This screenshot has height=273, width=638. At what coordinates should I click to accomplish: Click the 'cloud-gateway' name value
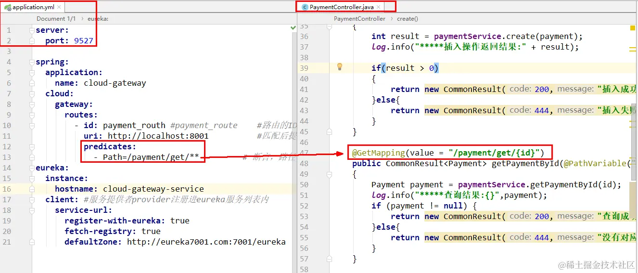coord(115,83)
